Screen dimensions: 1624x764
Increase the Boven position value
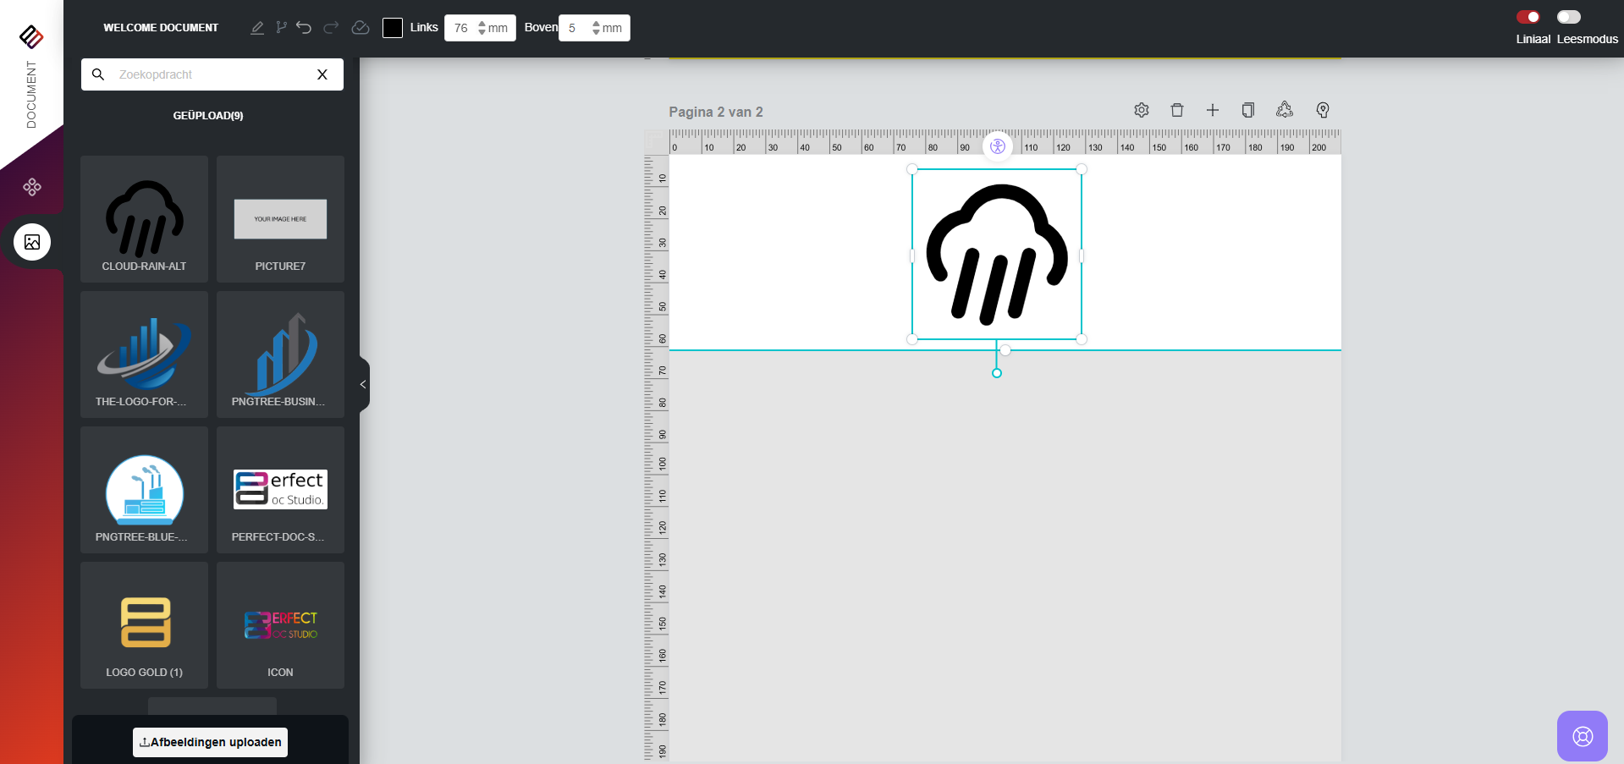coord(596,24)
